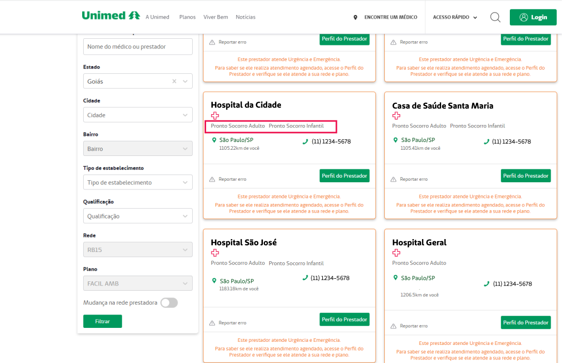Open the Estado dropdown showing Goiás

[x=137, y=82]
